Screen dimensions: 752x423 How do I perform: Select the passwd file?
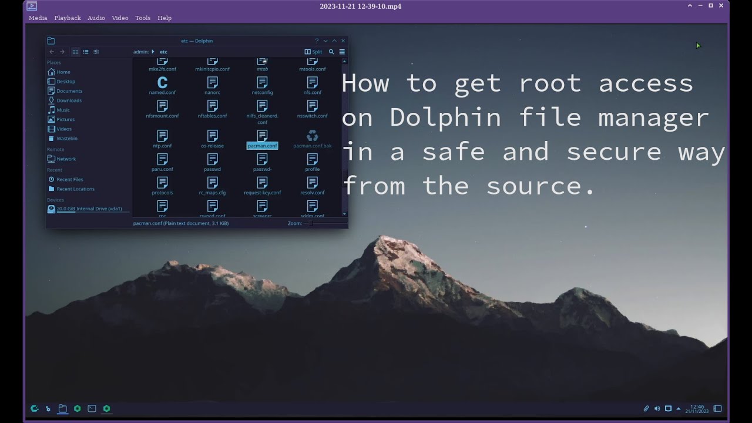pyautogui.click(x=212, y=163)
